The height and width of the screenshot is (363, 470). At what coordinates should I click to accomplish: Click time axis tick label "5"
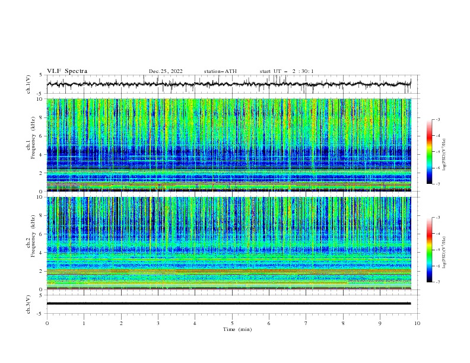232,323
